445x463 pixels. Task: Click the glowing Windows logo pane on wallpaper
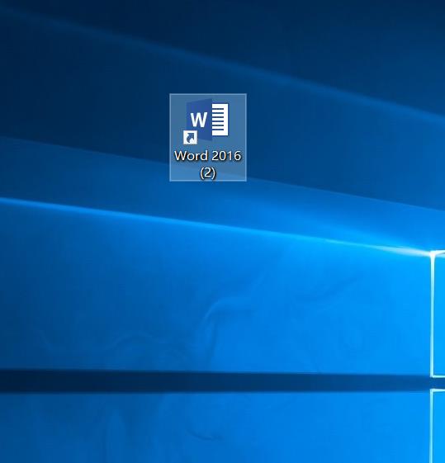coord(438,314)
